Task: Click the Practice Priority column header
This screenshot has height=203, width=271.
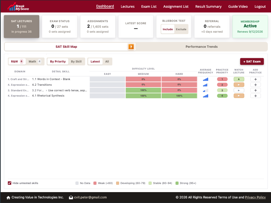Action: (222, 71)
